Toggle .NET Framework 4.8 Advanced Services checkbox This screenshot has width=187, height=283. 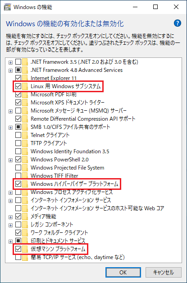click(x=18, y=70)
